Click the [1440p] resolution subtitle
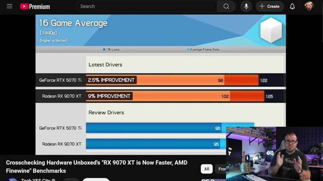 point(48,33)
